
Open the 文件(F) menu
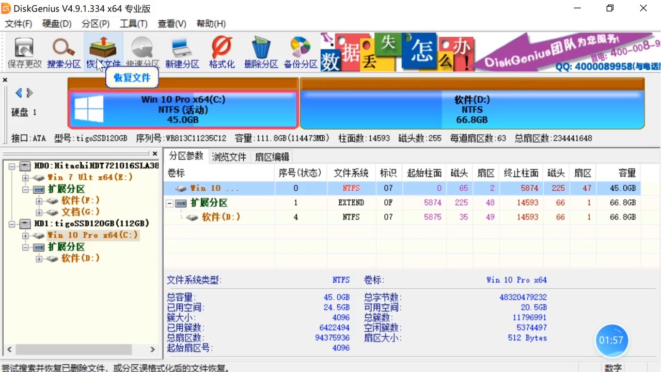coord(19,24)
